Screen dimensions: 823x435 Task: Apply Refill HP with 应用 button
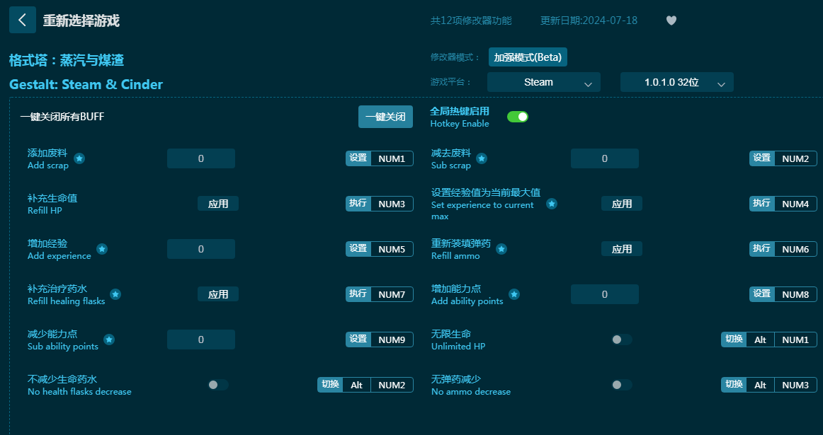[x=218, y=204]
